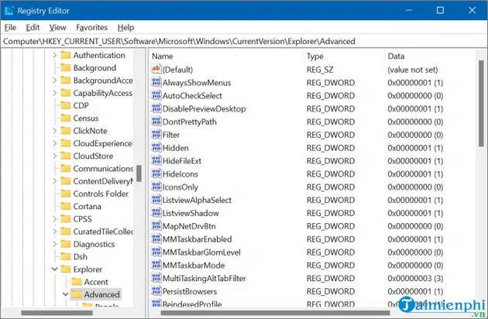This screenshot has width=488, height=319.
Task: Click the Authentication folder icon
Action: [x=65, y=55]
